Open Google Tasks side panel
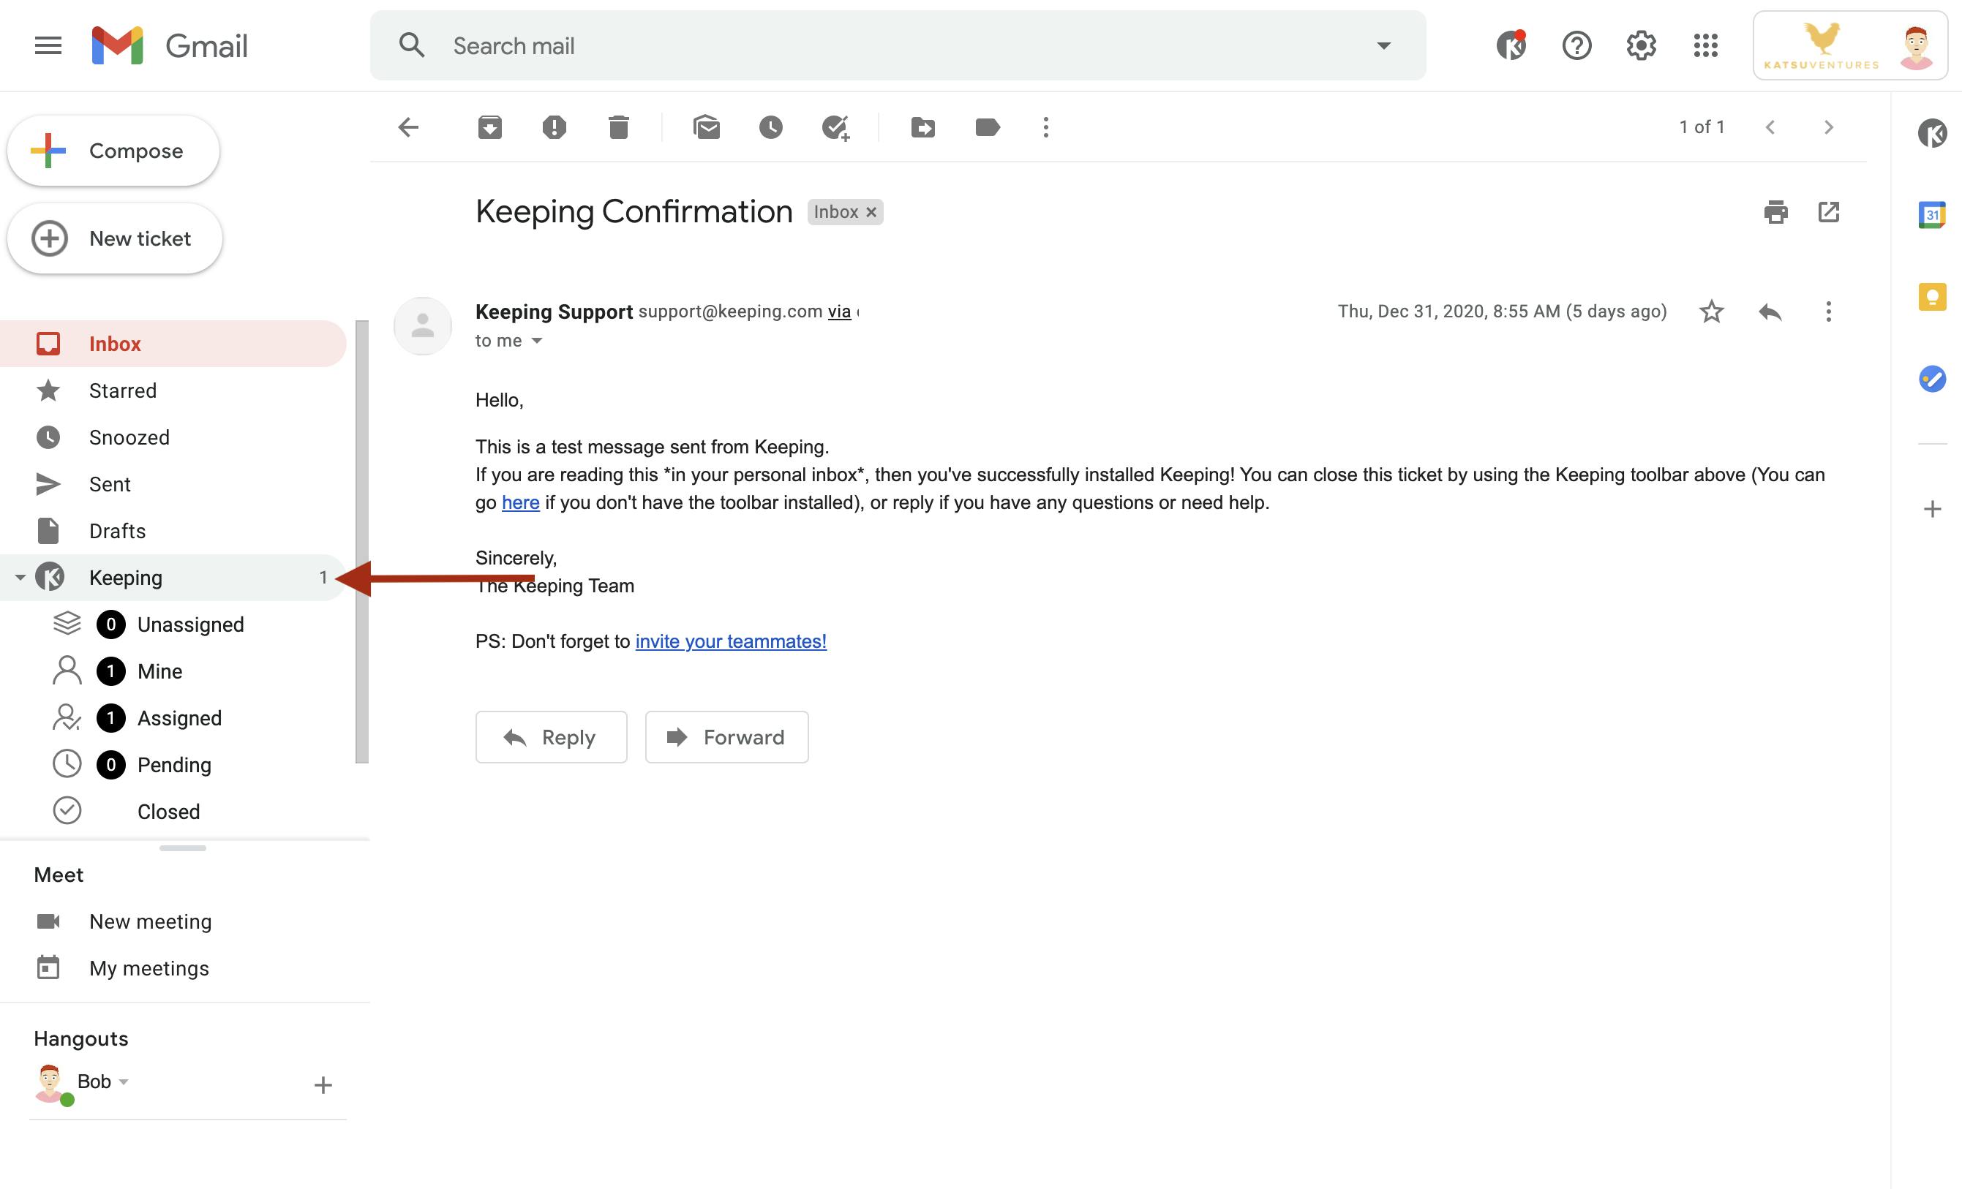The image size is (1962, 1189). 1933,379
